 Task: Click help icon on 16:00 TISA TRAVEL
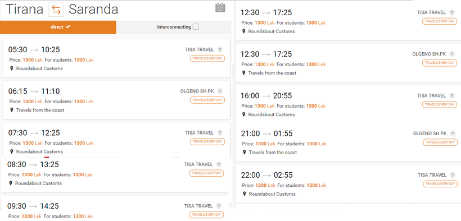tap(452, 96)
